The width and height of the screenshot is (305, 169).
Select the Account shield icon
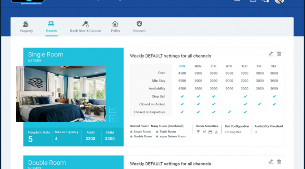[x=139, y=24]
